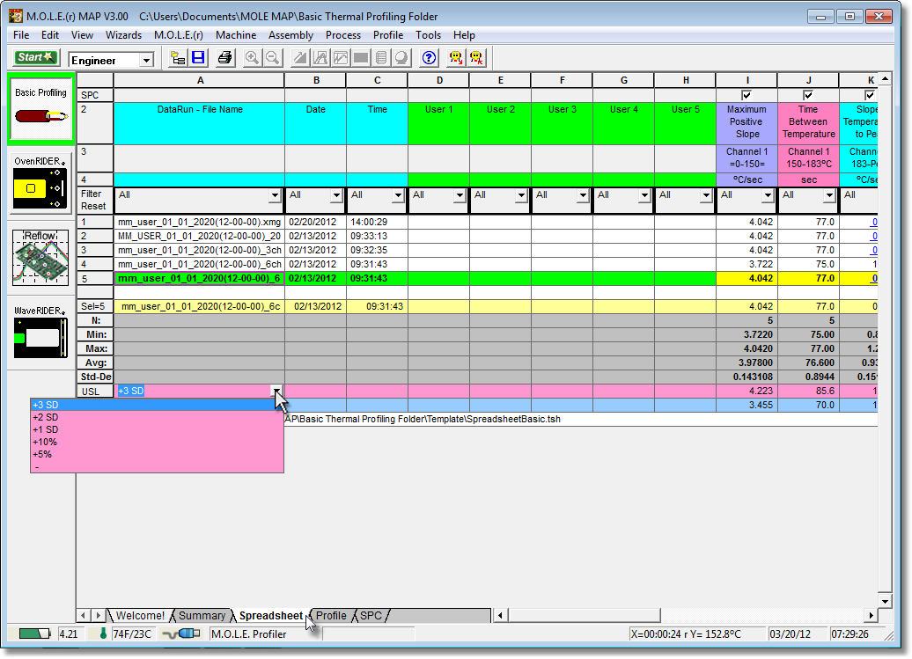Open the File menu
Image resolution: width=912 pixels, height=659 pixels.
(21, 35)
